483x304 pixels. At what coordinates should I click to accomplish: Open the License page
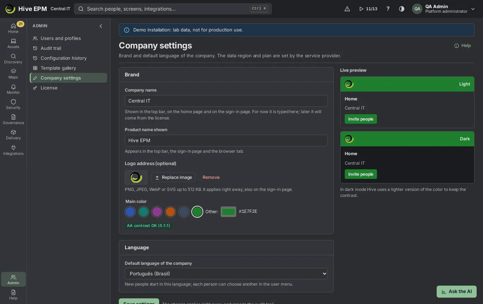68,88
